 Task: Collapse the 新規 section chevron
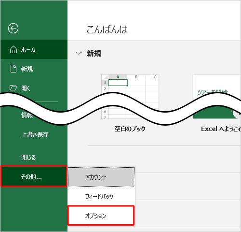click(79, 53)
